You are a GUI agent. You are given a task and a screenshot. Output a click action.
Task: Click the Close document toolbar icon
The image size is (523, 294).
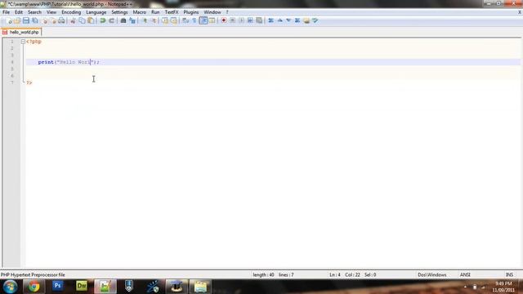click(44, 20)
